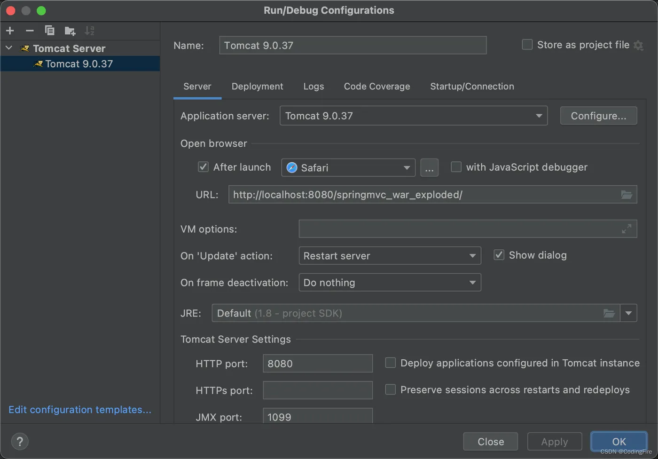The width and height of the screenshot is (658, 459).
Task: Enable Preserve sessions across restarts and redeploys
Action: [x=390, y=389]
